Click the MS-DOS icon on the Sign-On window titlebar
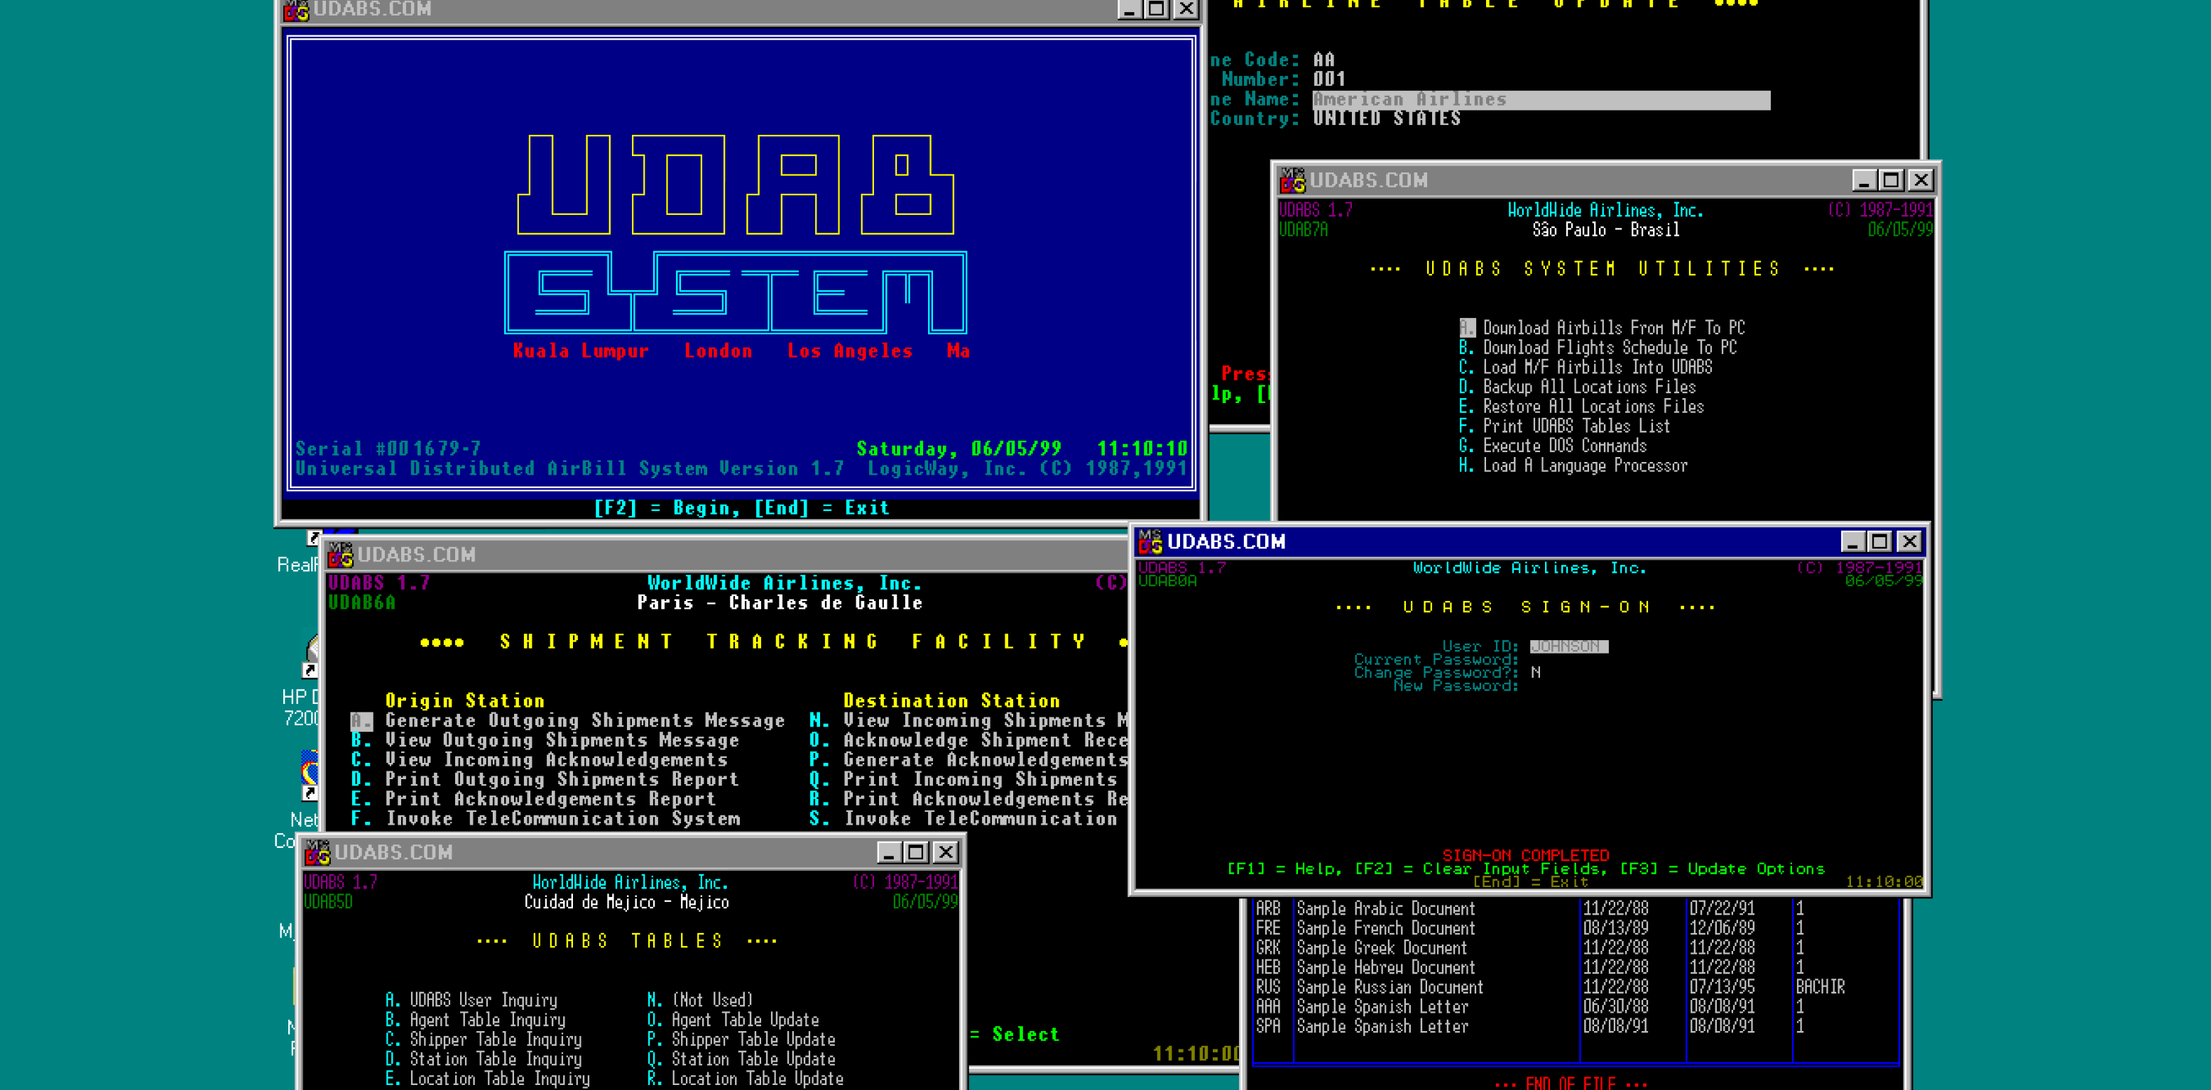The image size is (2211, 1090). pyautogui.click(x=1150, y=541)
